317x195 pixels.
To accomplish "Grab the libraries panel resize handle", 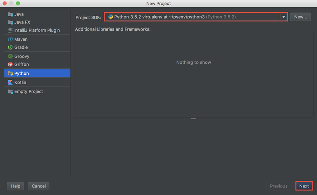I will click(193, 118).
